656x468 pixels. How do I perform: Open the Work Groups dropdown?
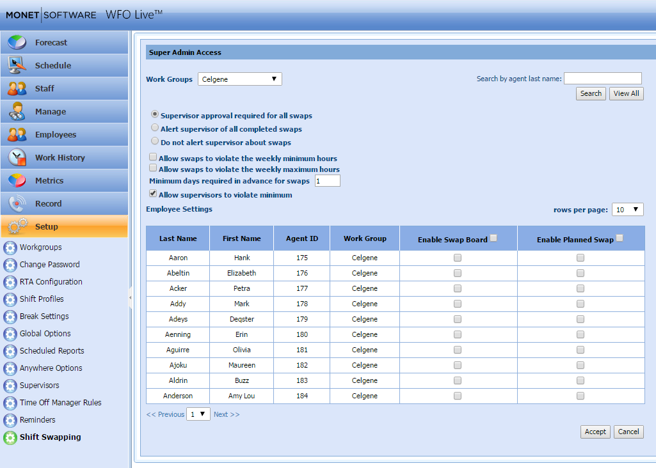pyautogui.click(x=240, y=79)
